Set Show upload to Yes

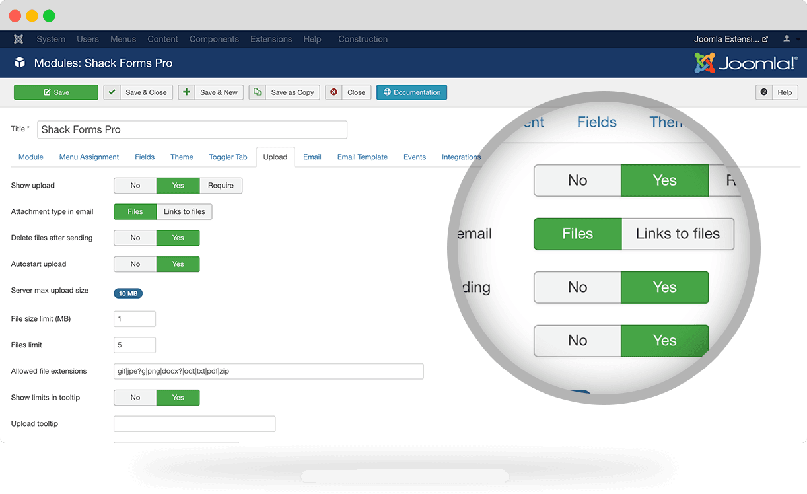178,186
